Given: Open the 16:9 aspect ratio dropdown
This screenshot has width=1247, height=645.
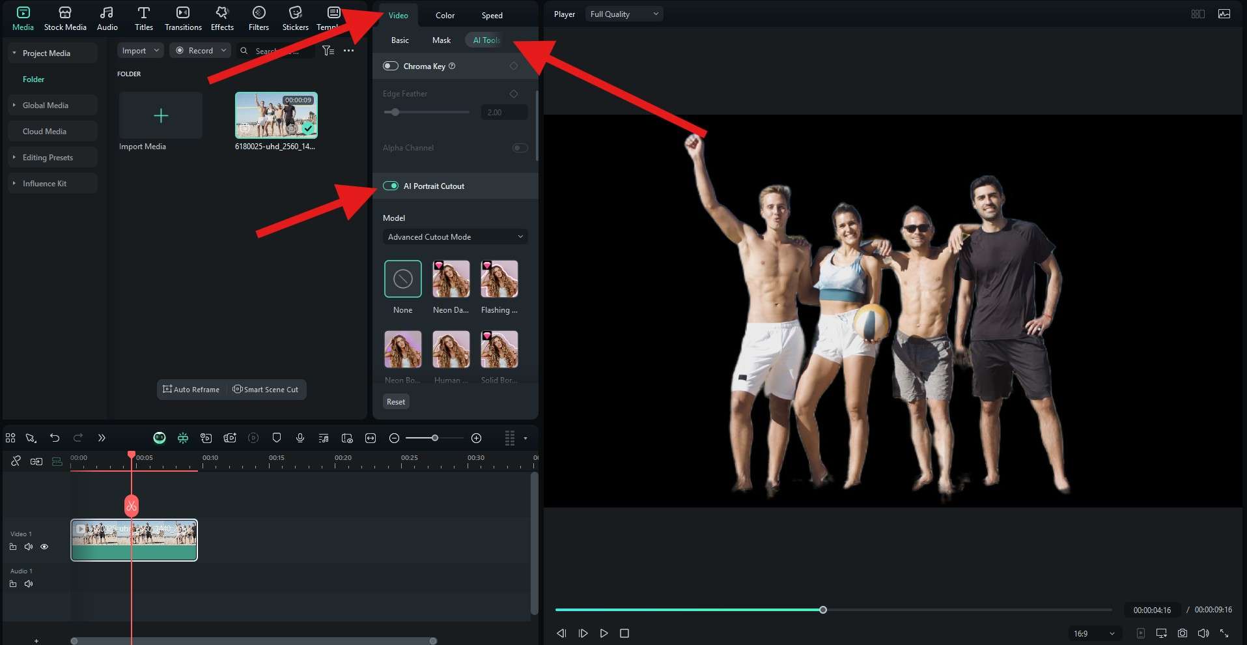Looking at the screenshot, I should (x=1095, y=633).
